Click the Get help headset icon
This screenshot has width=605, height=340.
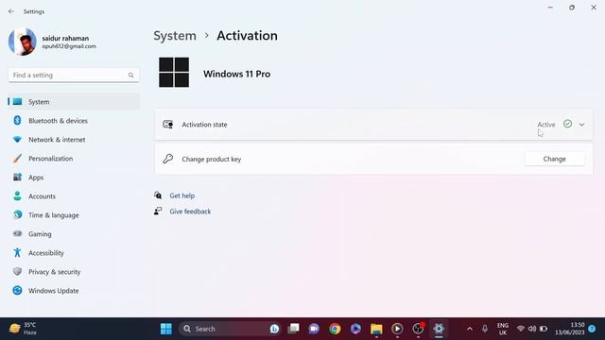coord(158,195)
